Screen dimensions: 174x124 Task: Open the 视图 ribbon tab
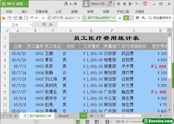click(x=106, y=12)
